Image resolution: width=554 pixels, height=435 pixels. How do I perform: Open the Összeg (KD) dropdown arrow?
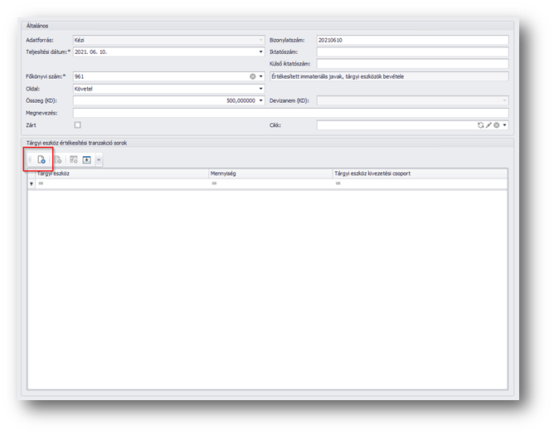[261, 100]
